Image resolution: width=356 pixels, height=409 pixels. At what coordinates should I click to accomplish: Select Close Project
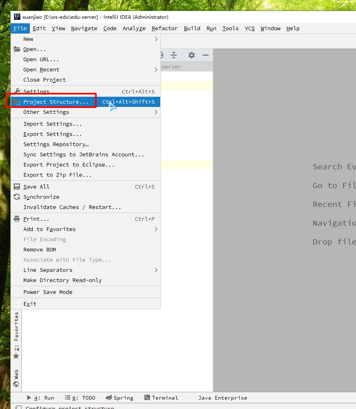(86, 80)
